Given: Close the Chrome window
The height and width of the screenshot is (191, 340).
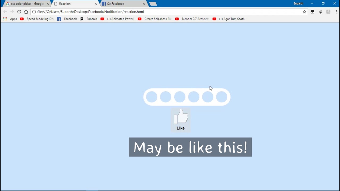Looking at the screenshot, I should tap(334, 3).
